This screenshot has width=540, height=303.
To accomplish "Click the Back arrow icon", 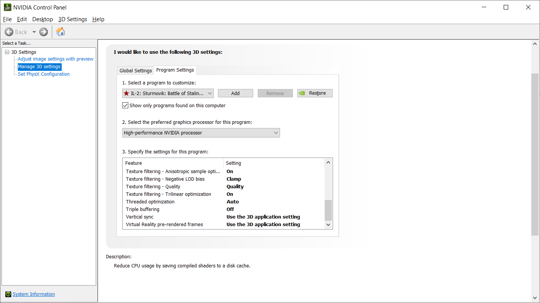I will pos(9,32).
